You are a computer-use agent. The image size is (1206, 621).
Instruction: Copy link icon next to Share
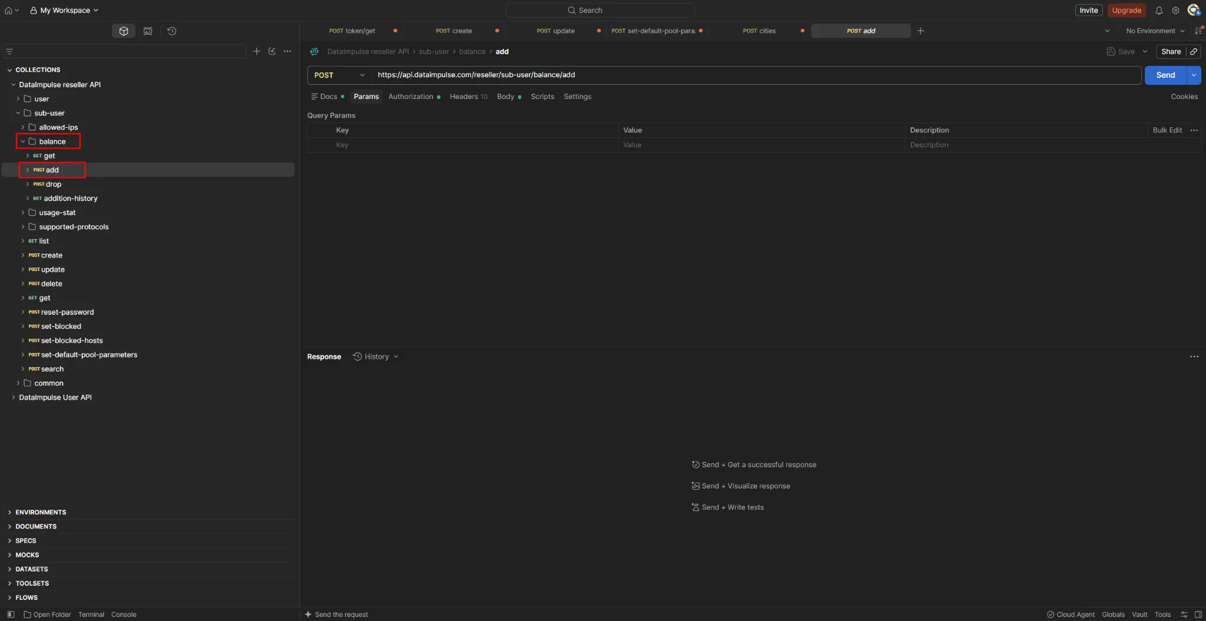click(x=1194, y=52)
